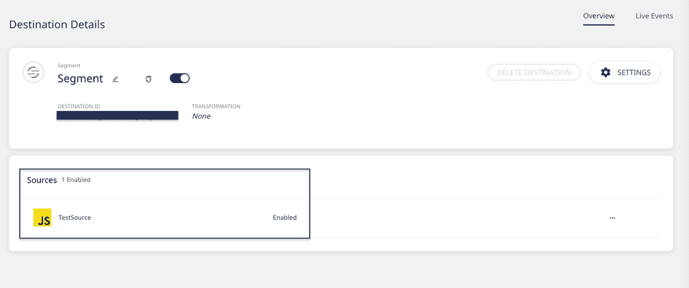Click the Transformation field label
The image size is (689, 288).
tap(216, 106)
